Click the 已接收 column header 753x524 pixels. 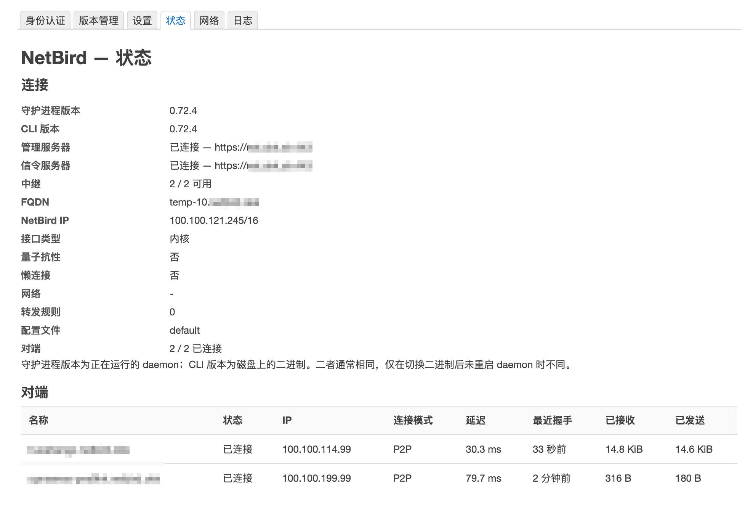620,420
